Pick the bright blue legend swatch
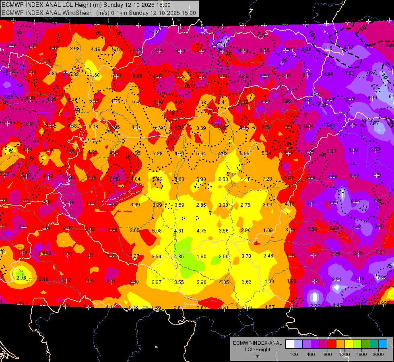394x362 pixels. (383, 344)
